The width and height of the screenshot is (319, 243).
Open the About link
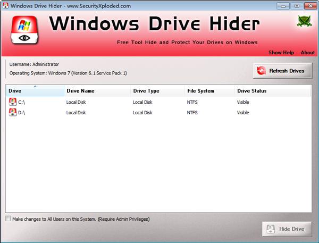tap(308, 53)
